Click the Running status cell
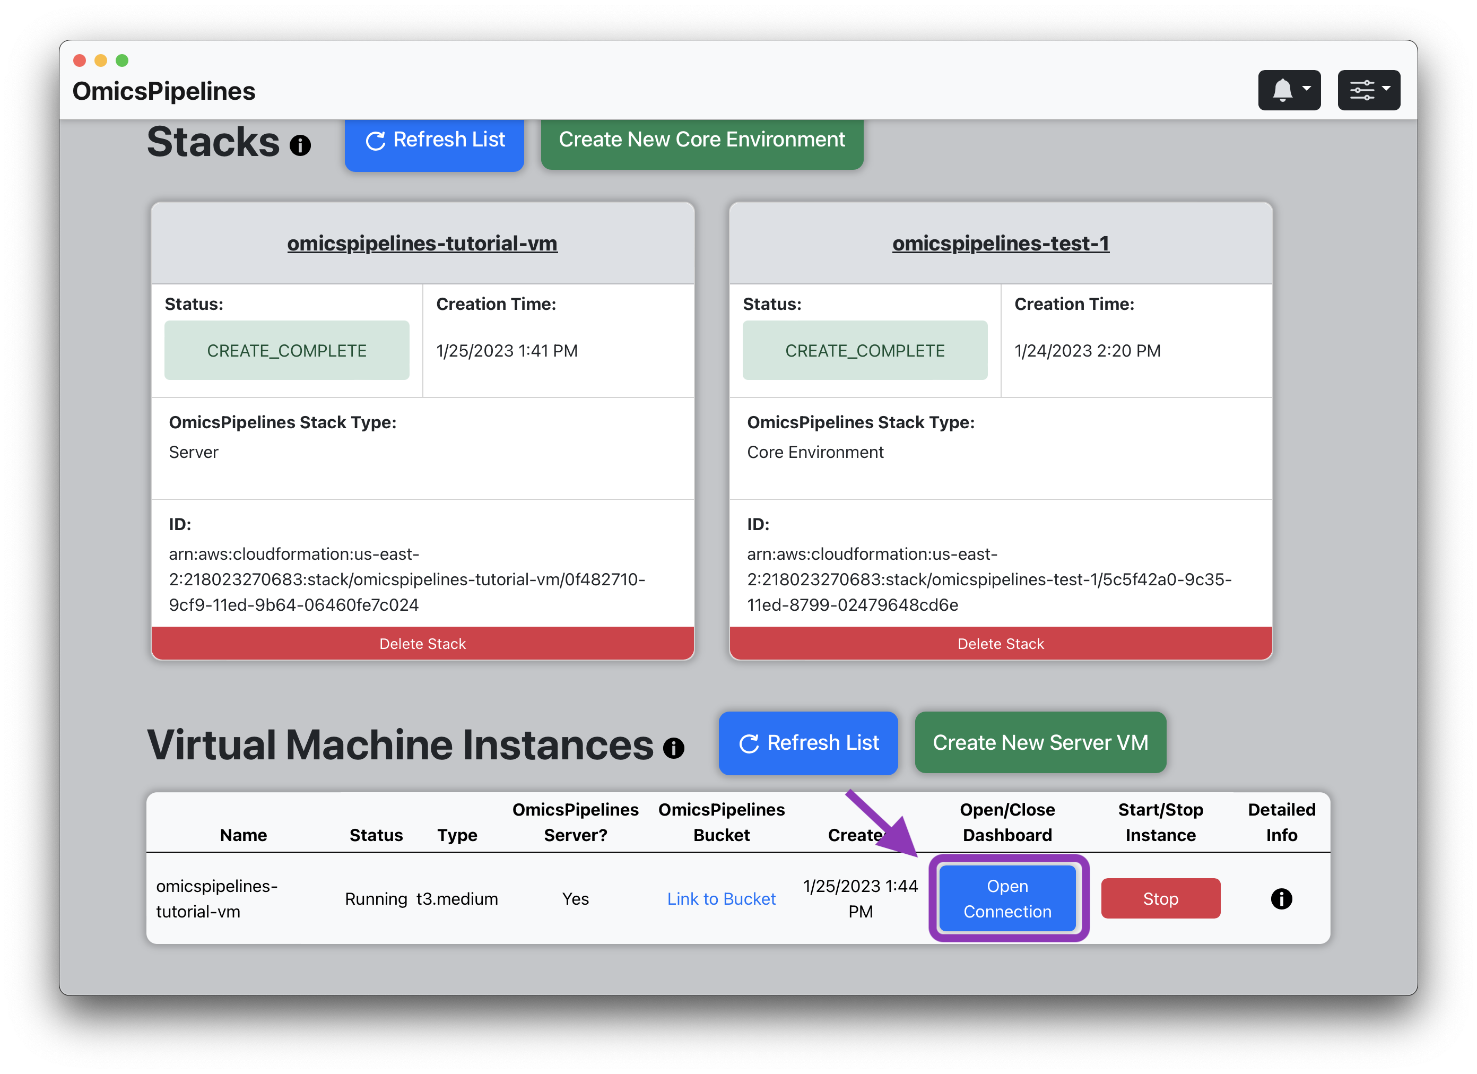This screenshot has height=1074, width=1477. (x=376, y=899)
